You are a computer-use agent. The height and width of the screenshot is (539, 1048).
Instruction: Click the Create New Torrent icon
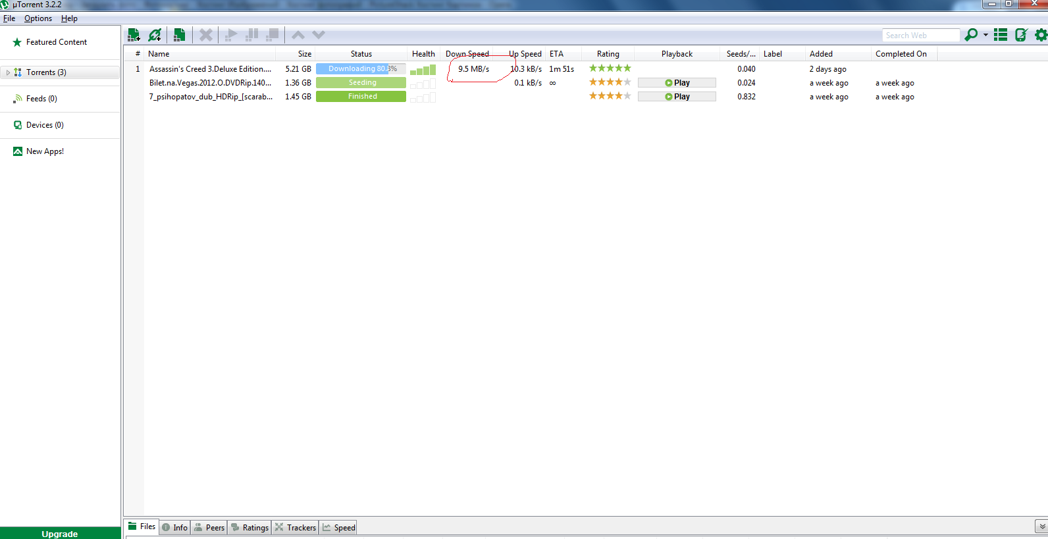[x=179, y=35]
